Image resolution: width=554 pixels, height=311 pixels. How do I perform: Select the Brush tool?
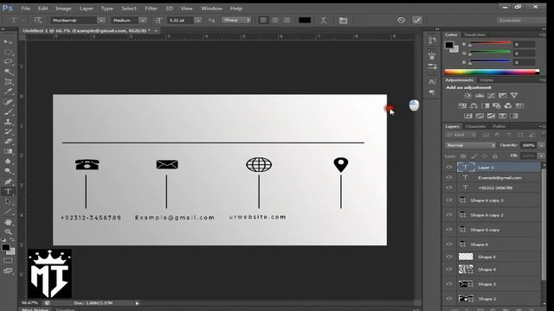coord(8,111)
